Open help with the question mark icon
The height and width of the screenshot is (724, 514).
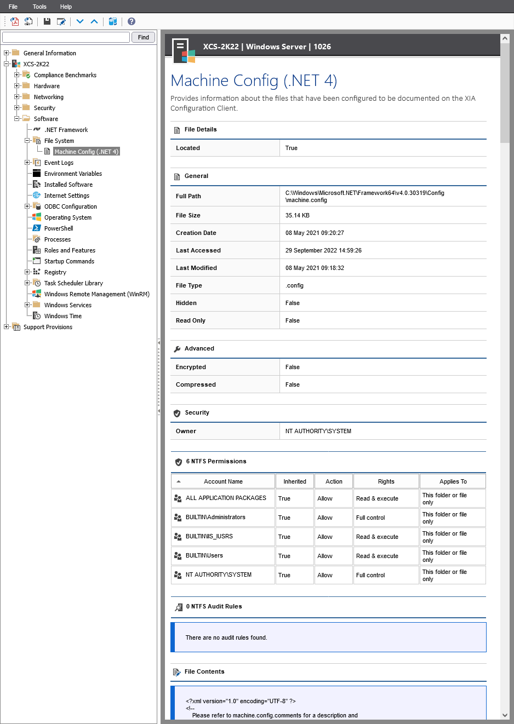[x=132, y=21]
